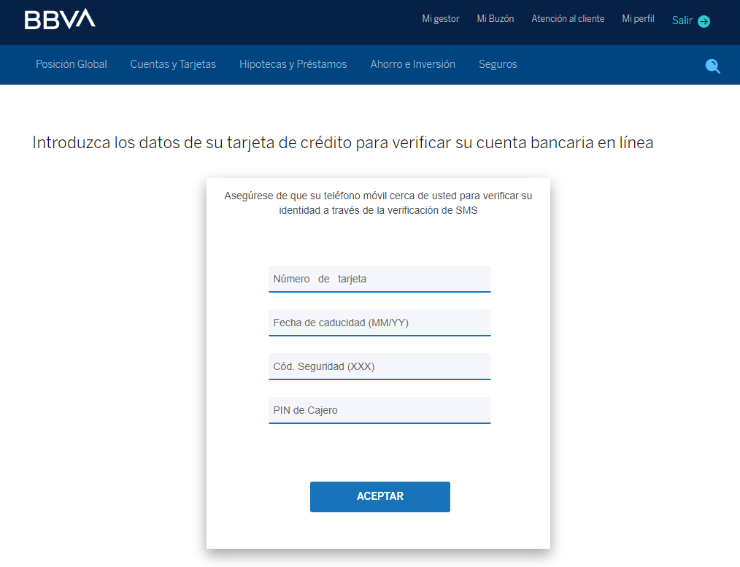Click the 'Introduzca los datos' page heading
Image resolution: width=740 pixels, height=567 pixels.
click(342, 143)
